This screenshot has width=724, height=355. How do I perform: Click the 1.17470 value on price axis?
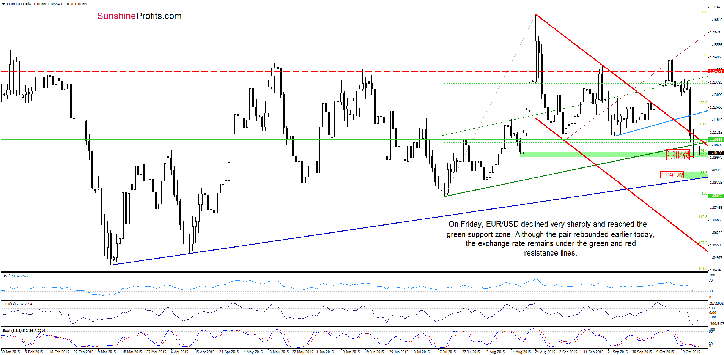716,7
